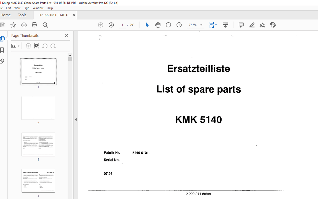Go to the next page
The width and height of the screenshot is (318, 199).
coord(111,25)
